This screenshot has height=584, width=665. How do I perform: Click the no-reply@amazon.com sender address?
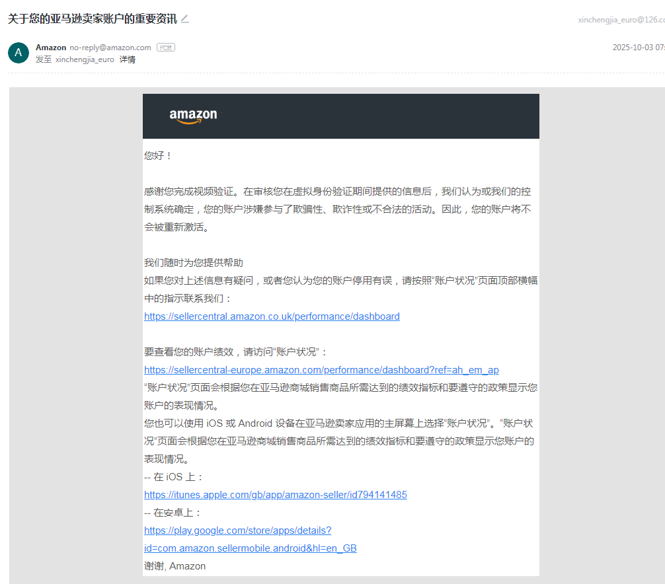(x=110, y=48)
